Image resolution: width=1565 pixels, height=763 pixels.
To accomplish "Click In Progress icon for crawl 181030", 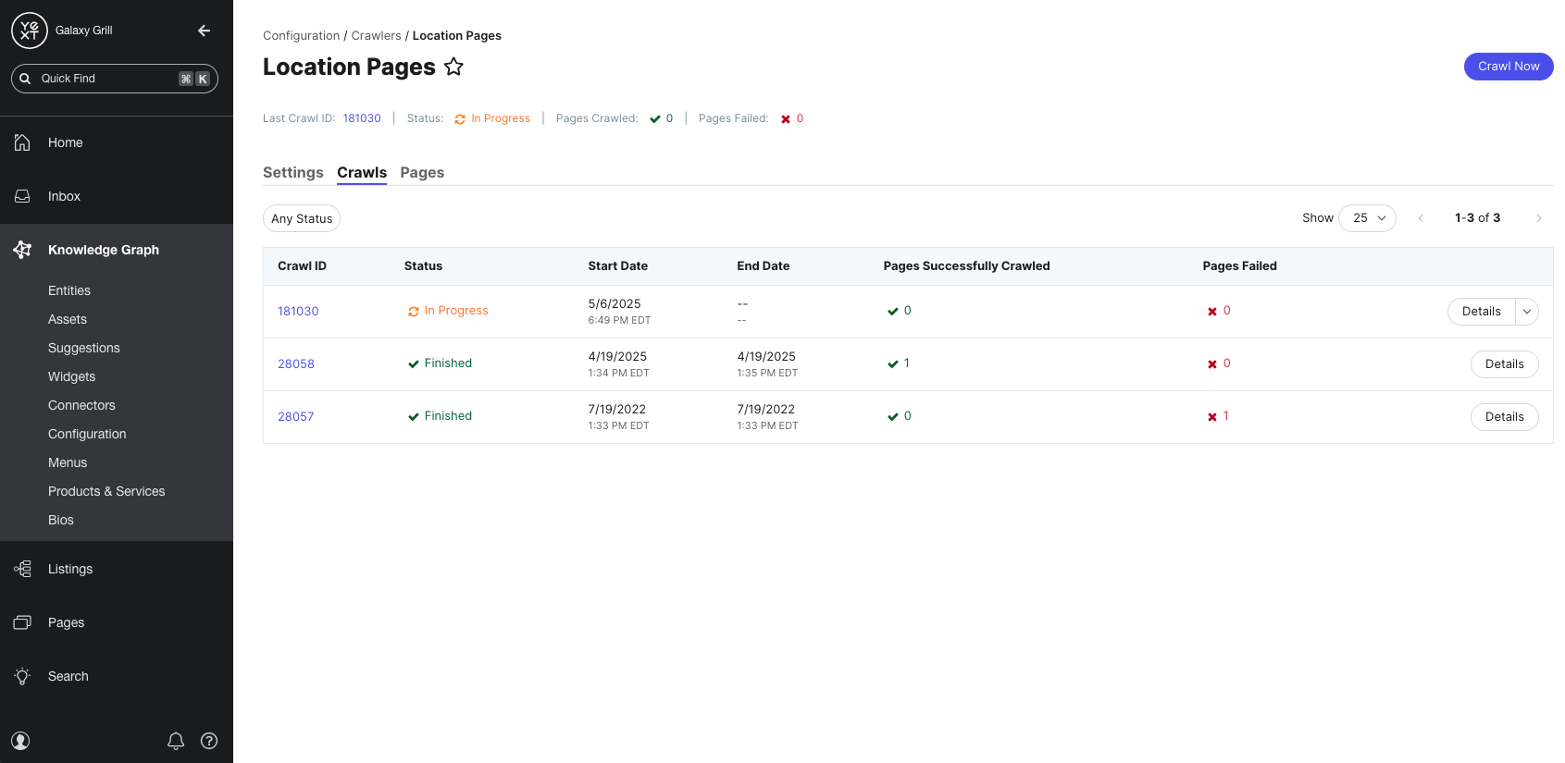I will [414, 312].
